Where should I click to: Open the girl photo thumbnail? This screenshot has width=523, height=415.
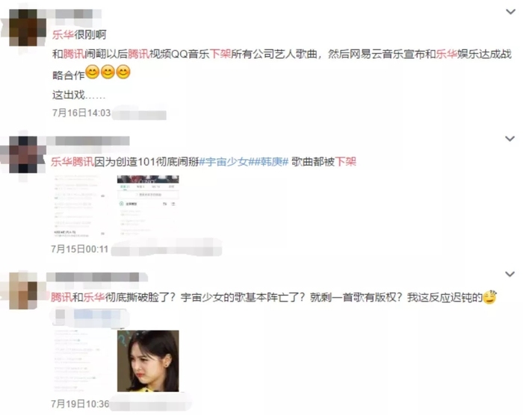[x=148, y=361]
